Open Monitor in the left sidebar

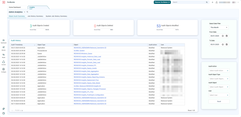(4, 48)
